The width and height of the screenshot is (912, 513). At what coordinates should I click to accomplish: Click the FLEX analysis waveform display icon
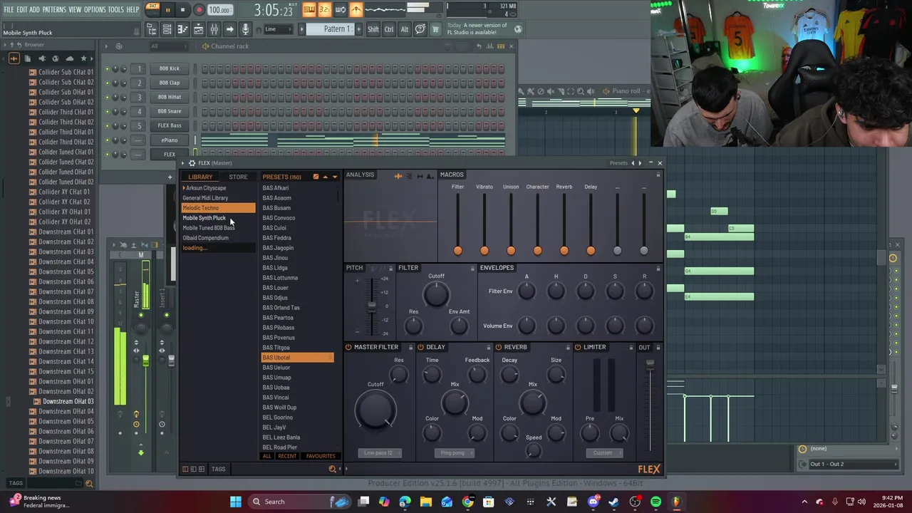point(398,176)
